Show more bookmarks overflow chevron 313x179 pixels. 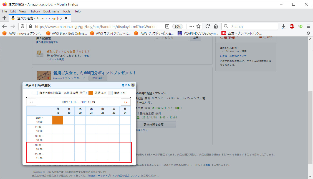[308, 33]
